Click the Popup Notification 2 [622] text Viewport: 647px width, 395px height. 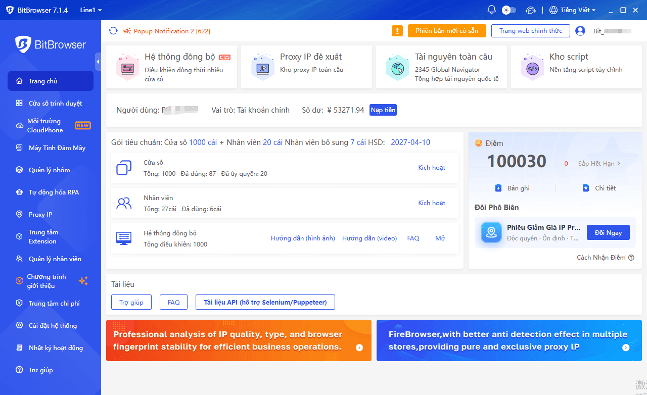point(172,31)
